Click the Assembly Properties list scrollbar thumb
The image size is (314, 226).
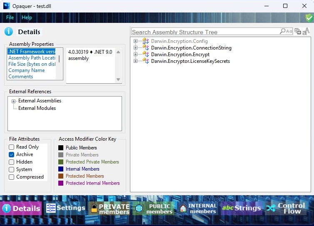tap(59, 59)
